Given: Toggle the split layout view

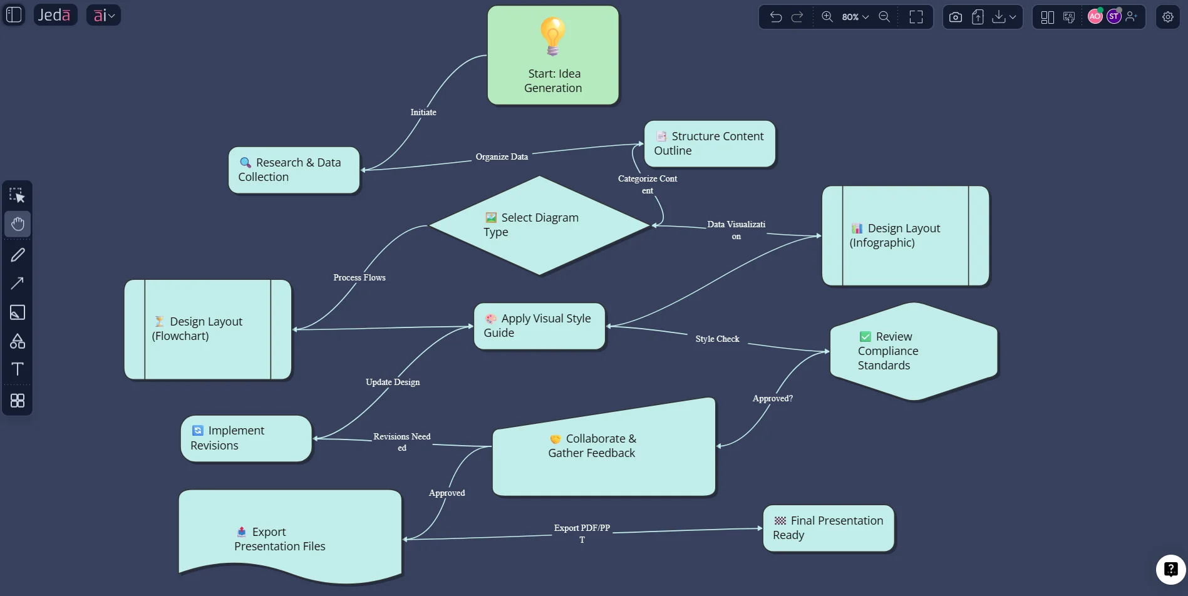Looking at the screenshot, I should [x=1047, y=17].
